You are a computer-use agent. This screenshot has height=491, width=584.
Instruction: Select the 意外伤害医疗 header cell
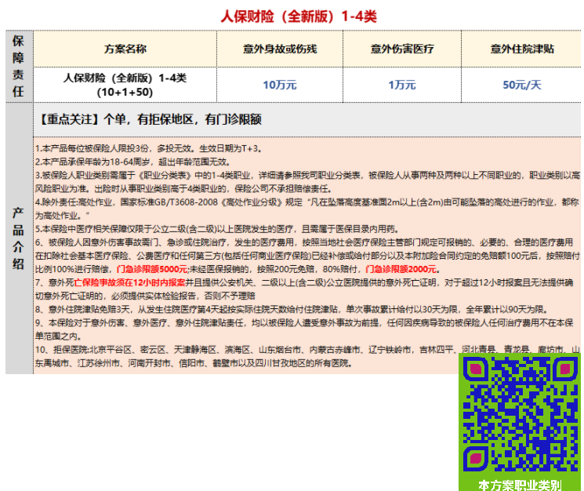(402, 49)
